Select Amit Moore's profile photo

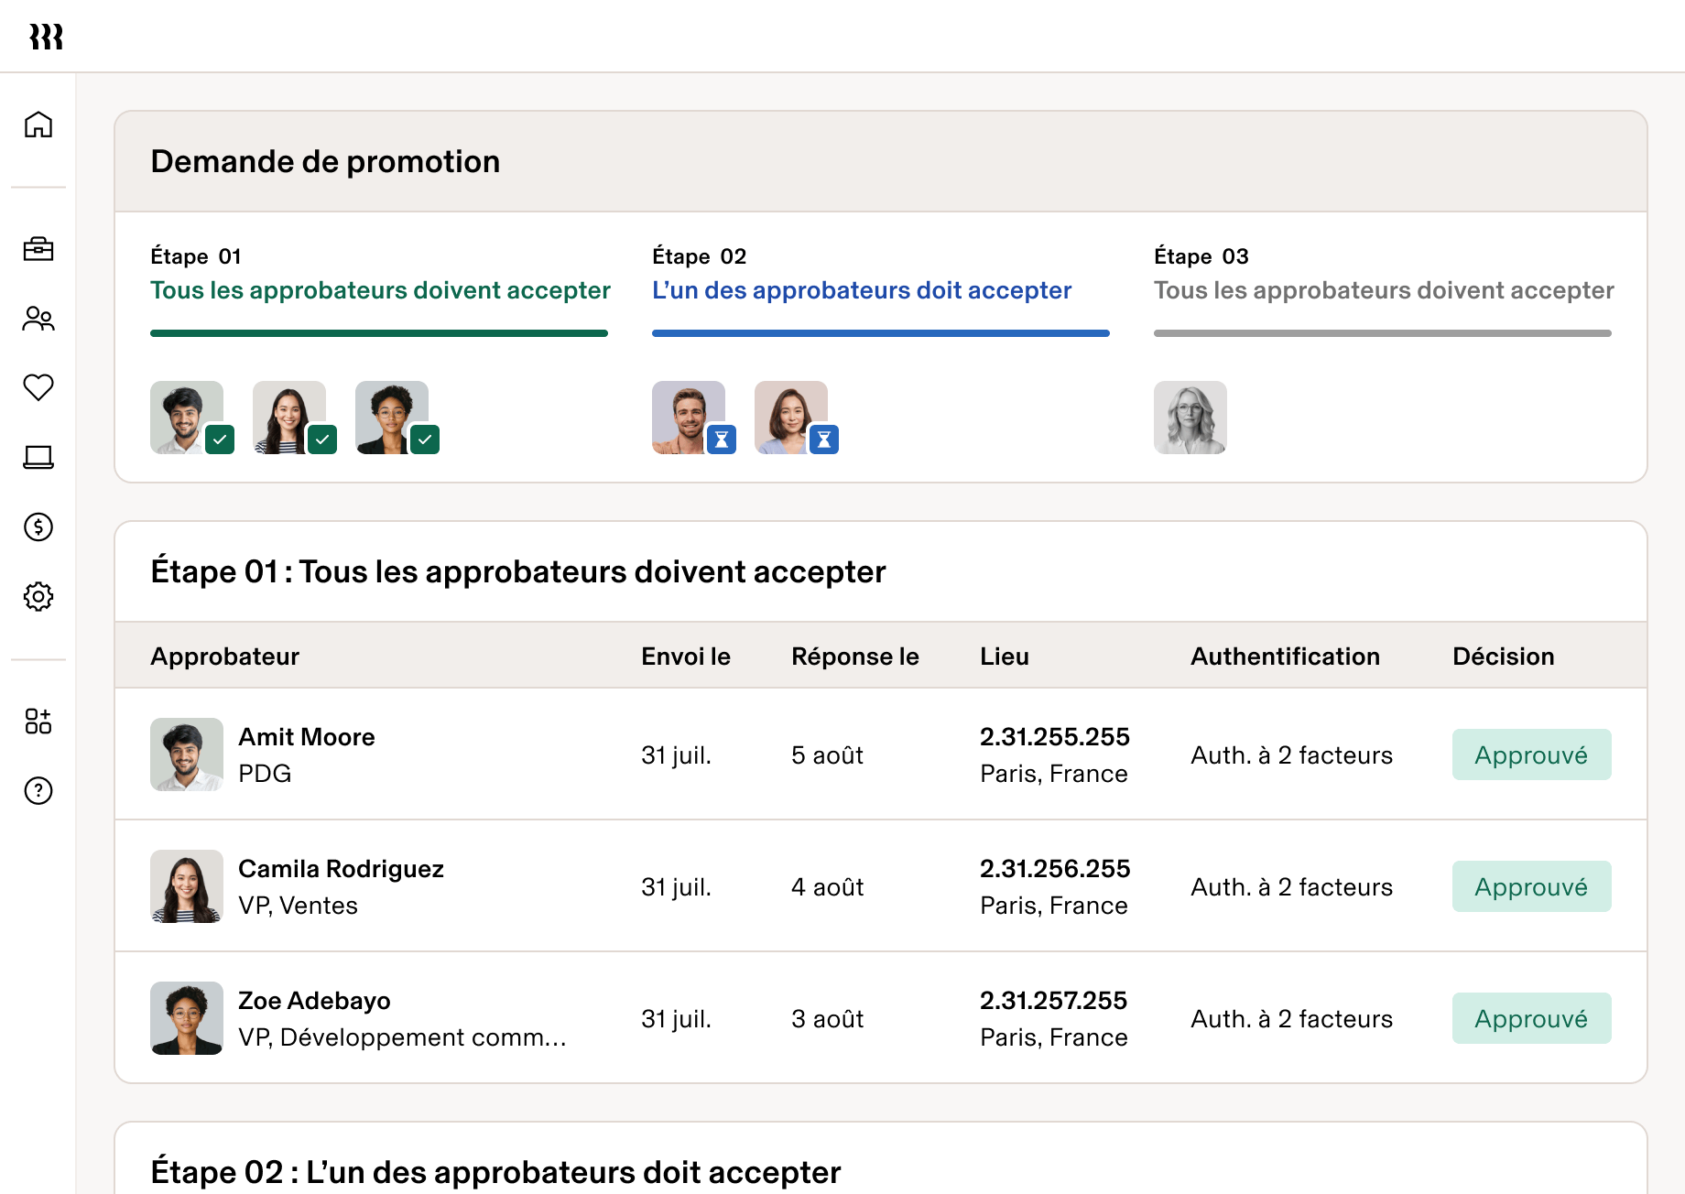click(186, 754)
